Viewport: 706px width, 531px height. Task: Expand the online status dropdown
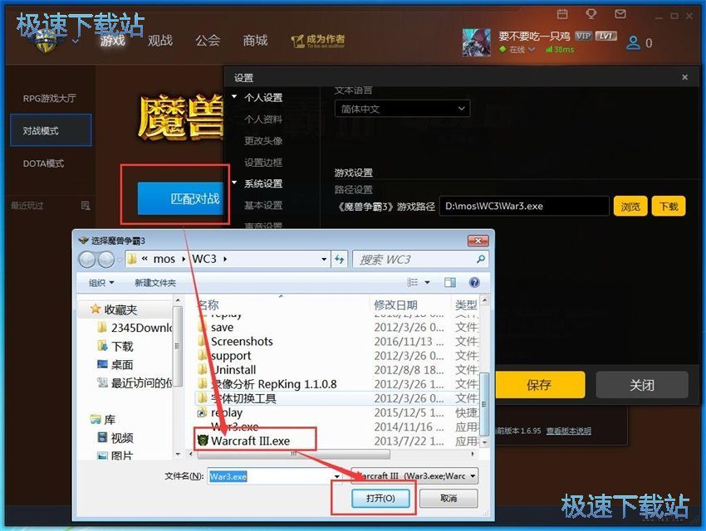click(x=532, y=49)
